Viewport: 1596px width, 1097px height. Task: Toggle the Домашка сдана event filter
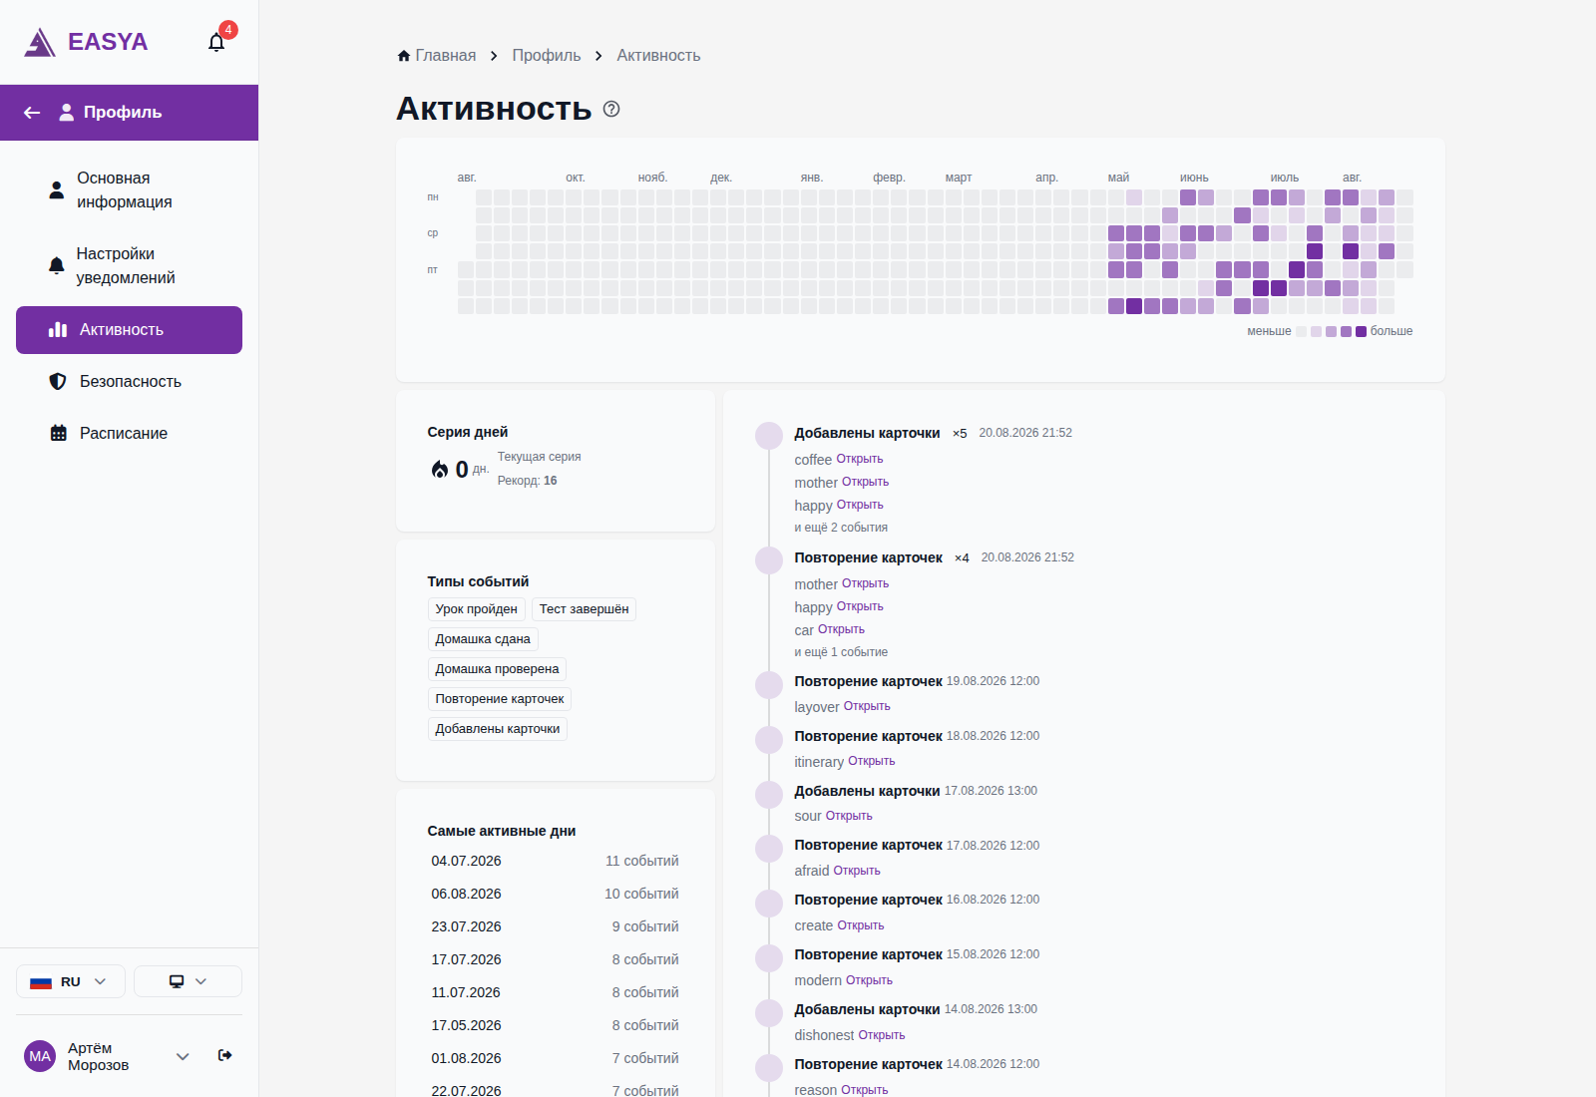click(x=483, y=639)
